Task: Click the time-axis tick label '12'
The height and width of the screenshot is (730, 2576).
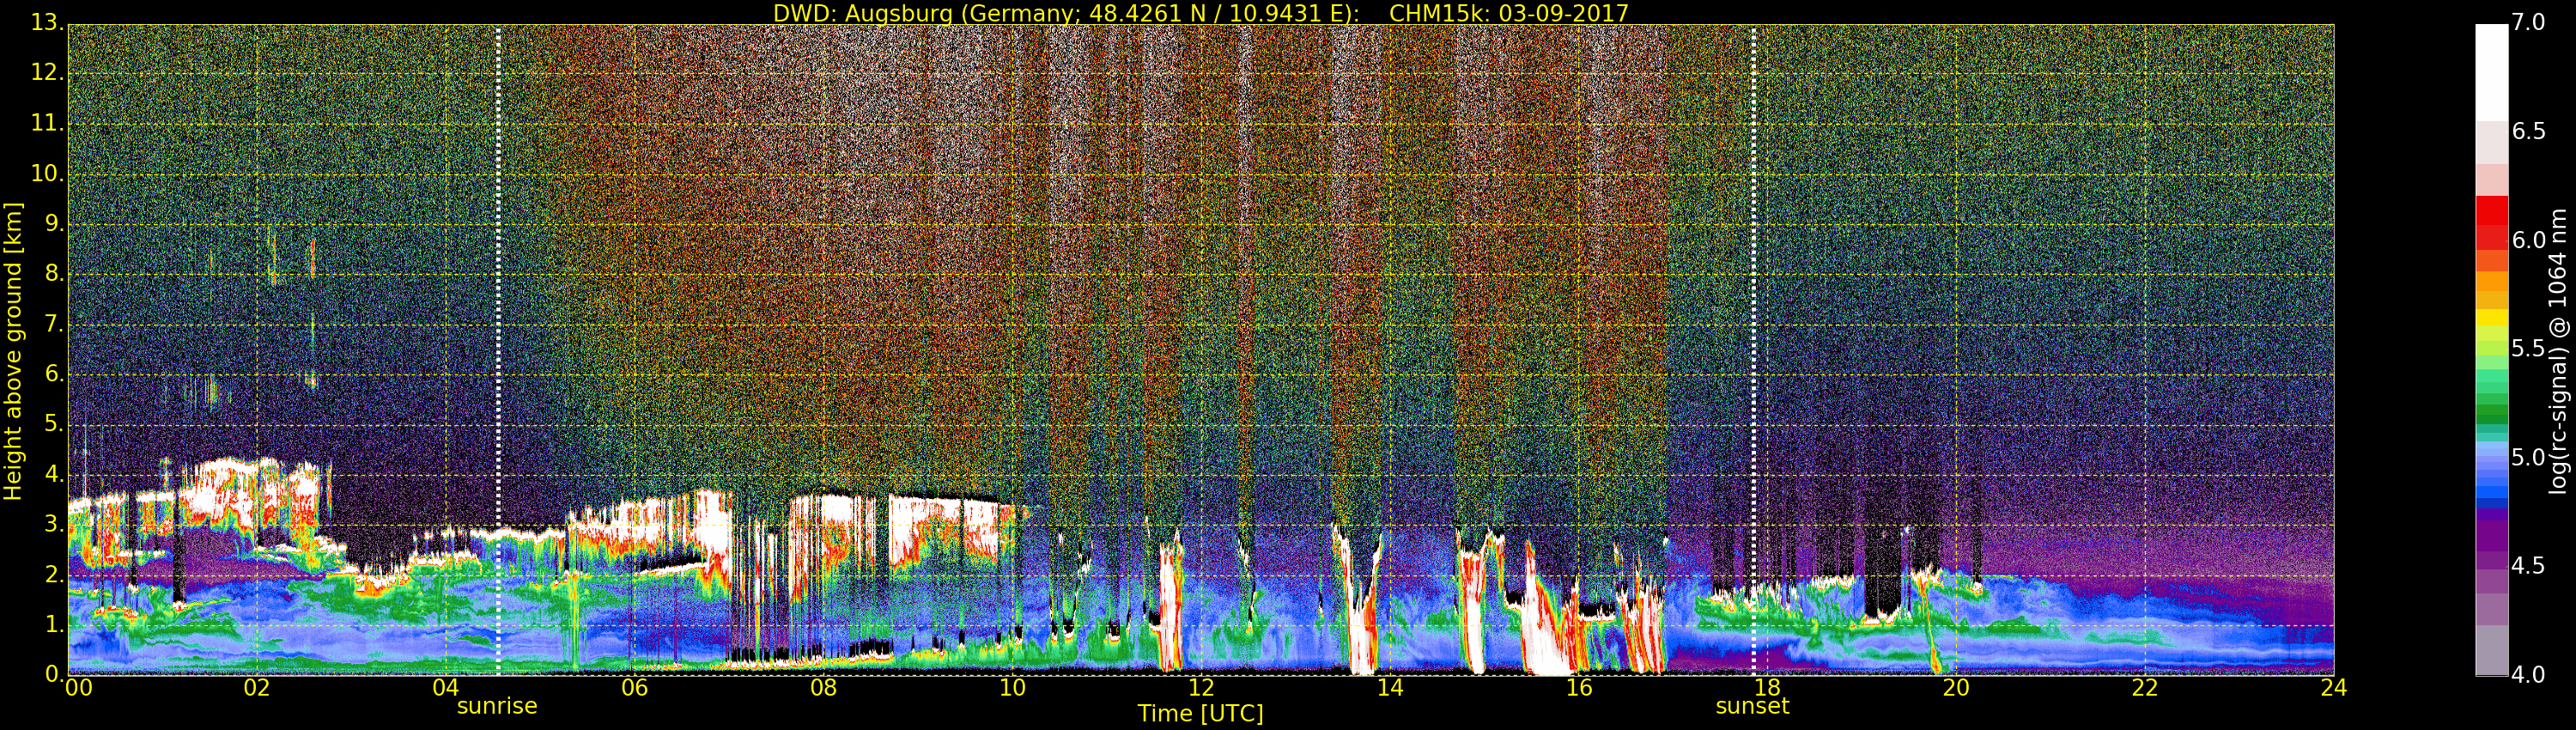Action: [1201, 687]
